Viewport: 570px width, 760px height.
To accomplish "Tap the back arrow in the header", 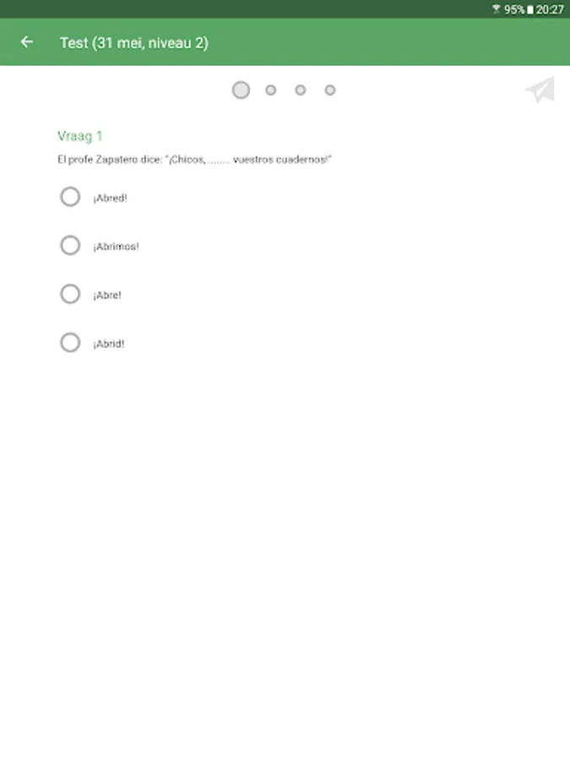I will tap(27, 42).
